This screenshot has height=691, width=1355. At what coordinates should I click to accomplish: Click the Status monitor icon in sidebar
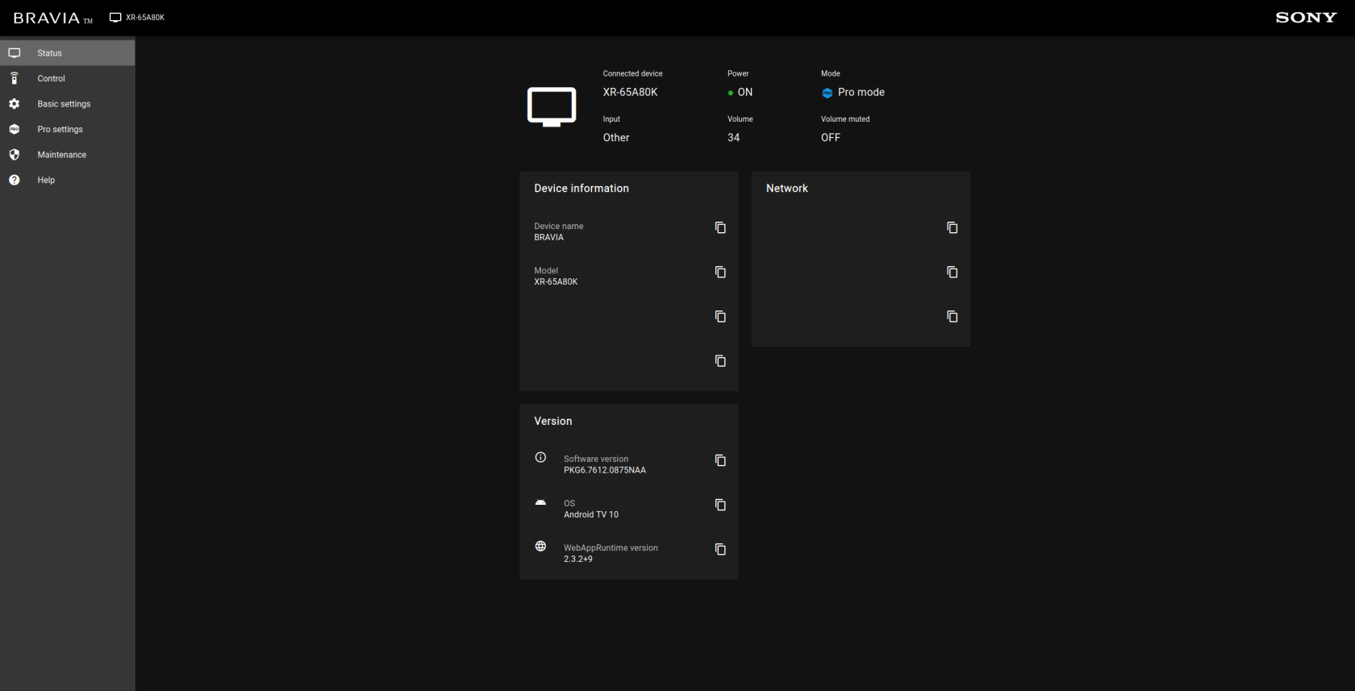[15, 53]
